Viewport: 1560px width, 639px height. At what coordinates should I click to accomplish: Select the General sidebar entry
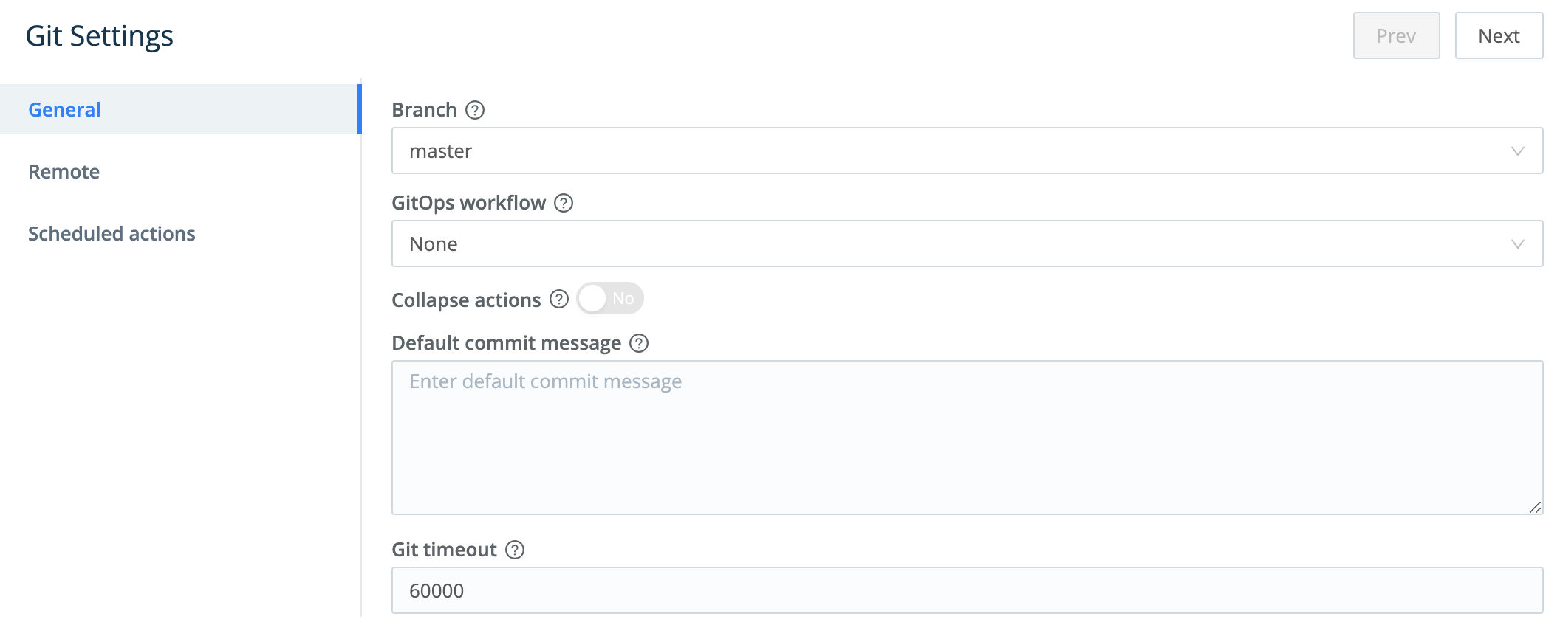pos(64,109)
